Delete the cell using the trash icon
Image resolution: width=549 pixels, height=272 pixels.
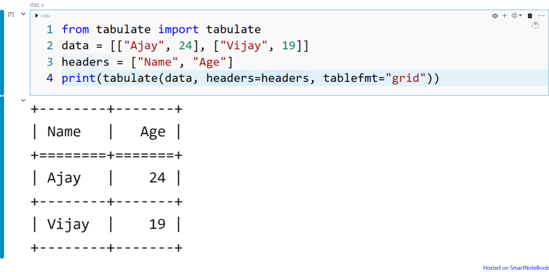(x=530, y=16)
